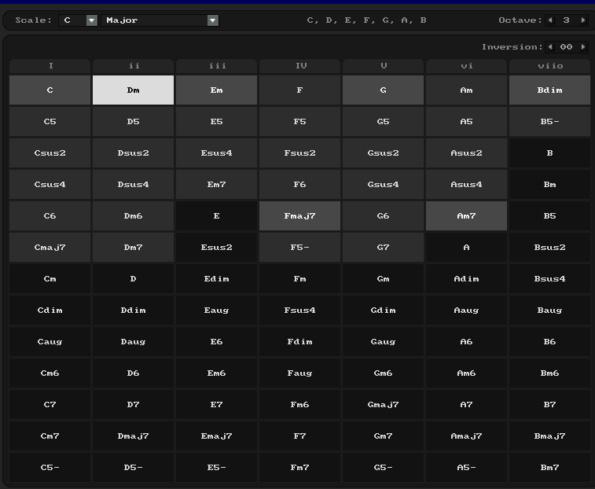Select the Dm chord pad
The image size is (595, 489).
[133, 90]
